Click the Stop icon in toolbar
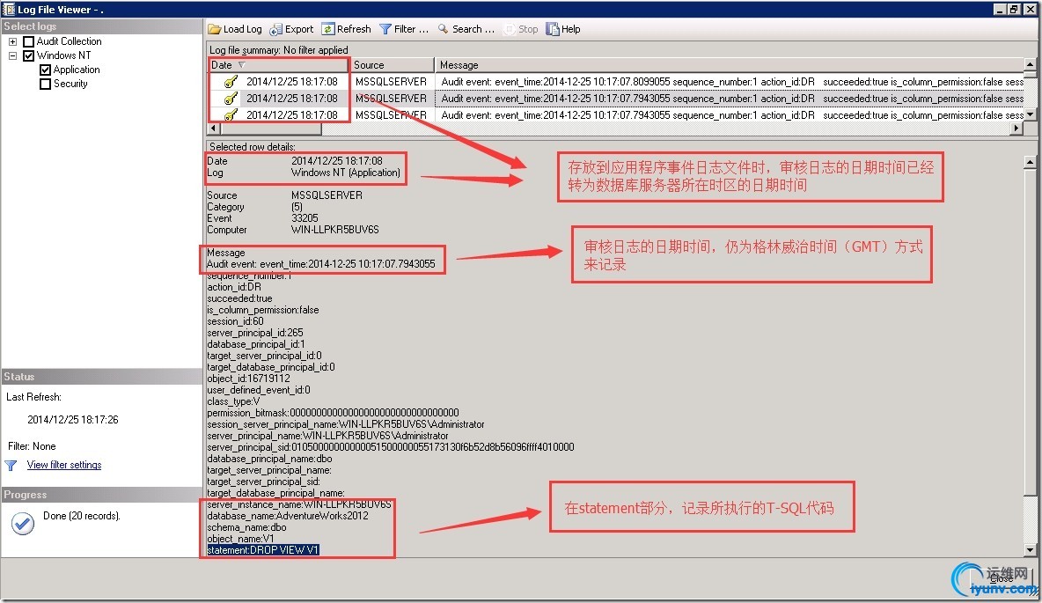Screen dimensions: 1042x603 509,29
